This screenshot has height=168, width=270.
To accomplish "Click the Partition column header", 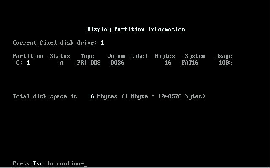I will pos(28,56).
